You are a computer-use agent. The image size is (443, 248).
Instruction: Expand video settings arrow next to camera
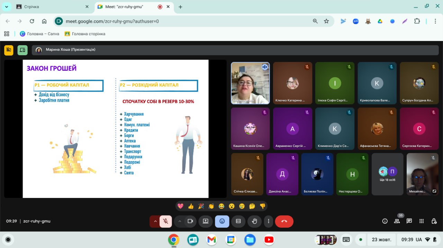(179, 221)
